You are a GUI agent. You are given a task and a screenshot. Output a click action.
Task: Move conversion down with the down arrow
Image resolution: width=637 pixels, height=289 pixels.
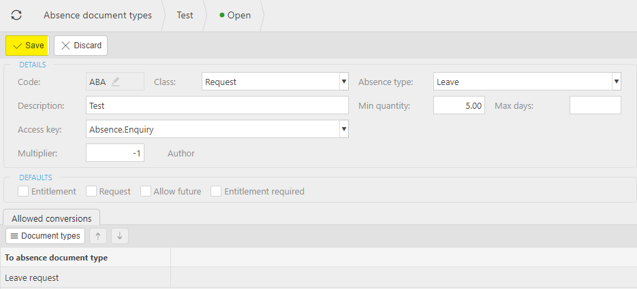pyautogui.click(x=120, y=236)
